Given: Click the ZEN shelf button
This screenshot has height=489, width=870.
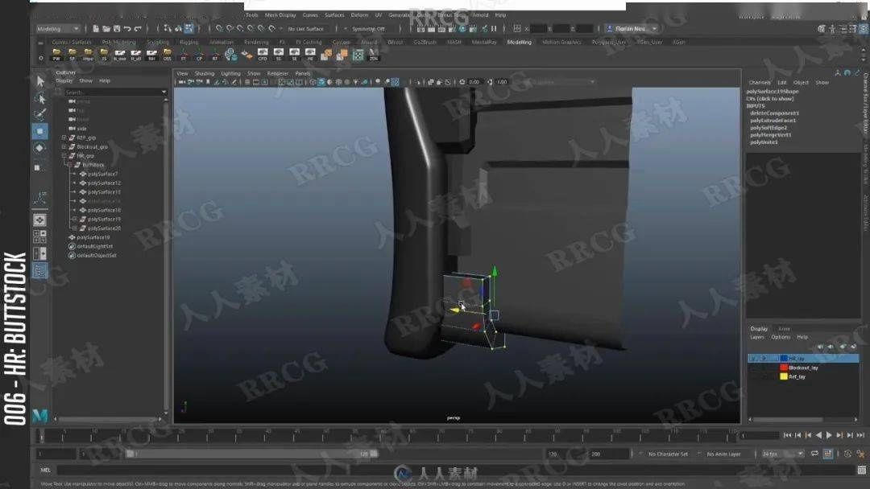Looking at the screenshot, I should point(374,54).
